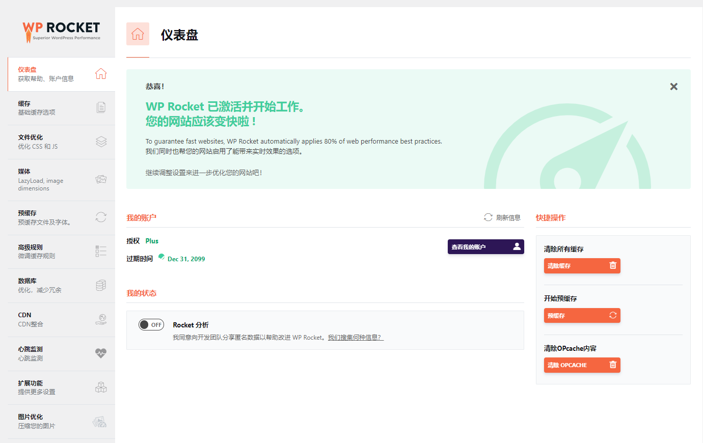
Task: Click the 恭喜! notice heading
Action: click(x=155, y=87)
